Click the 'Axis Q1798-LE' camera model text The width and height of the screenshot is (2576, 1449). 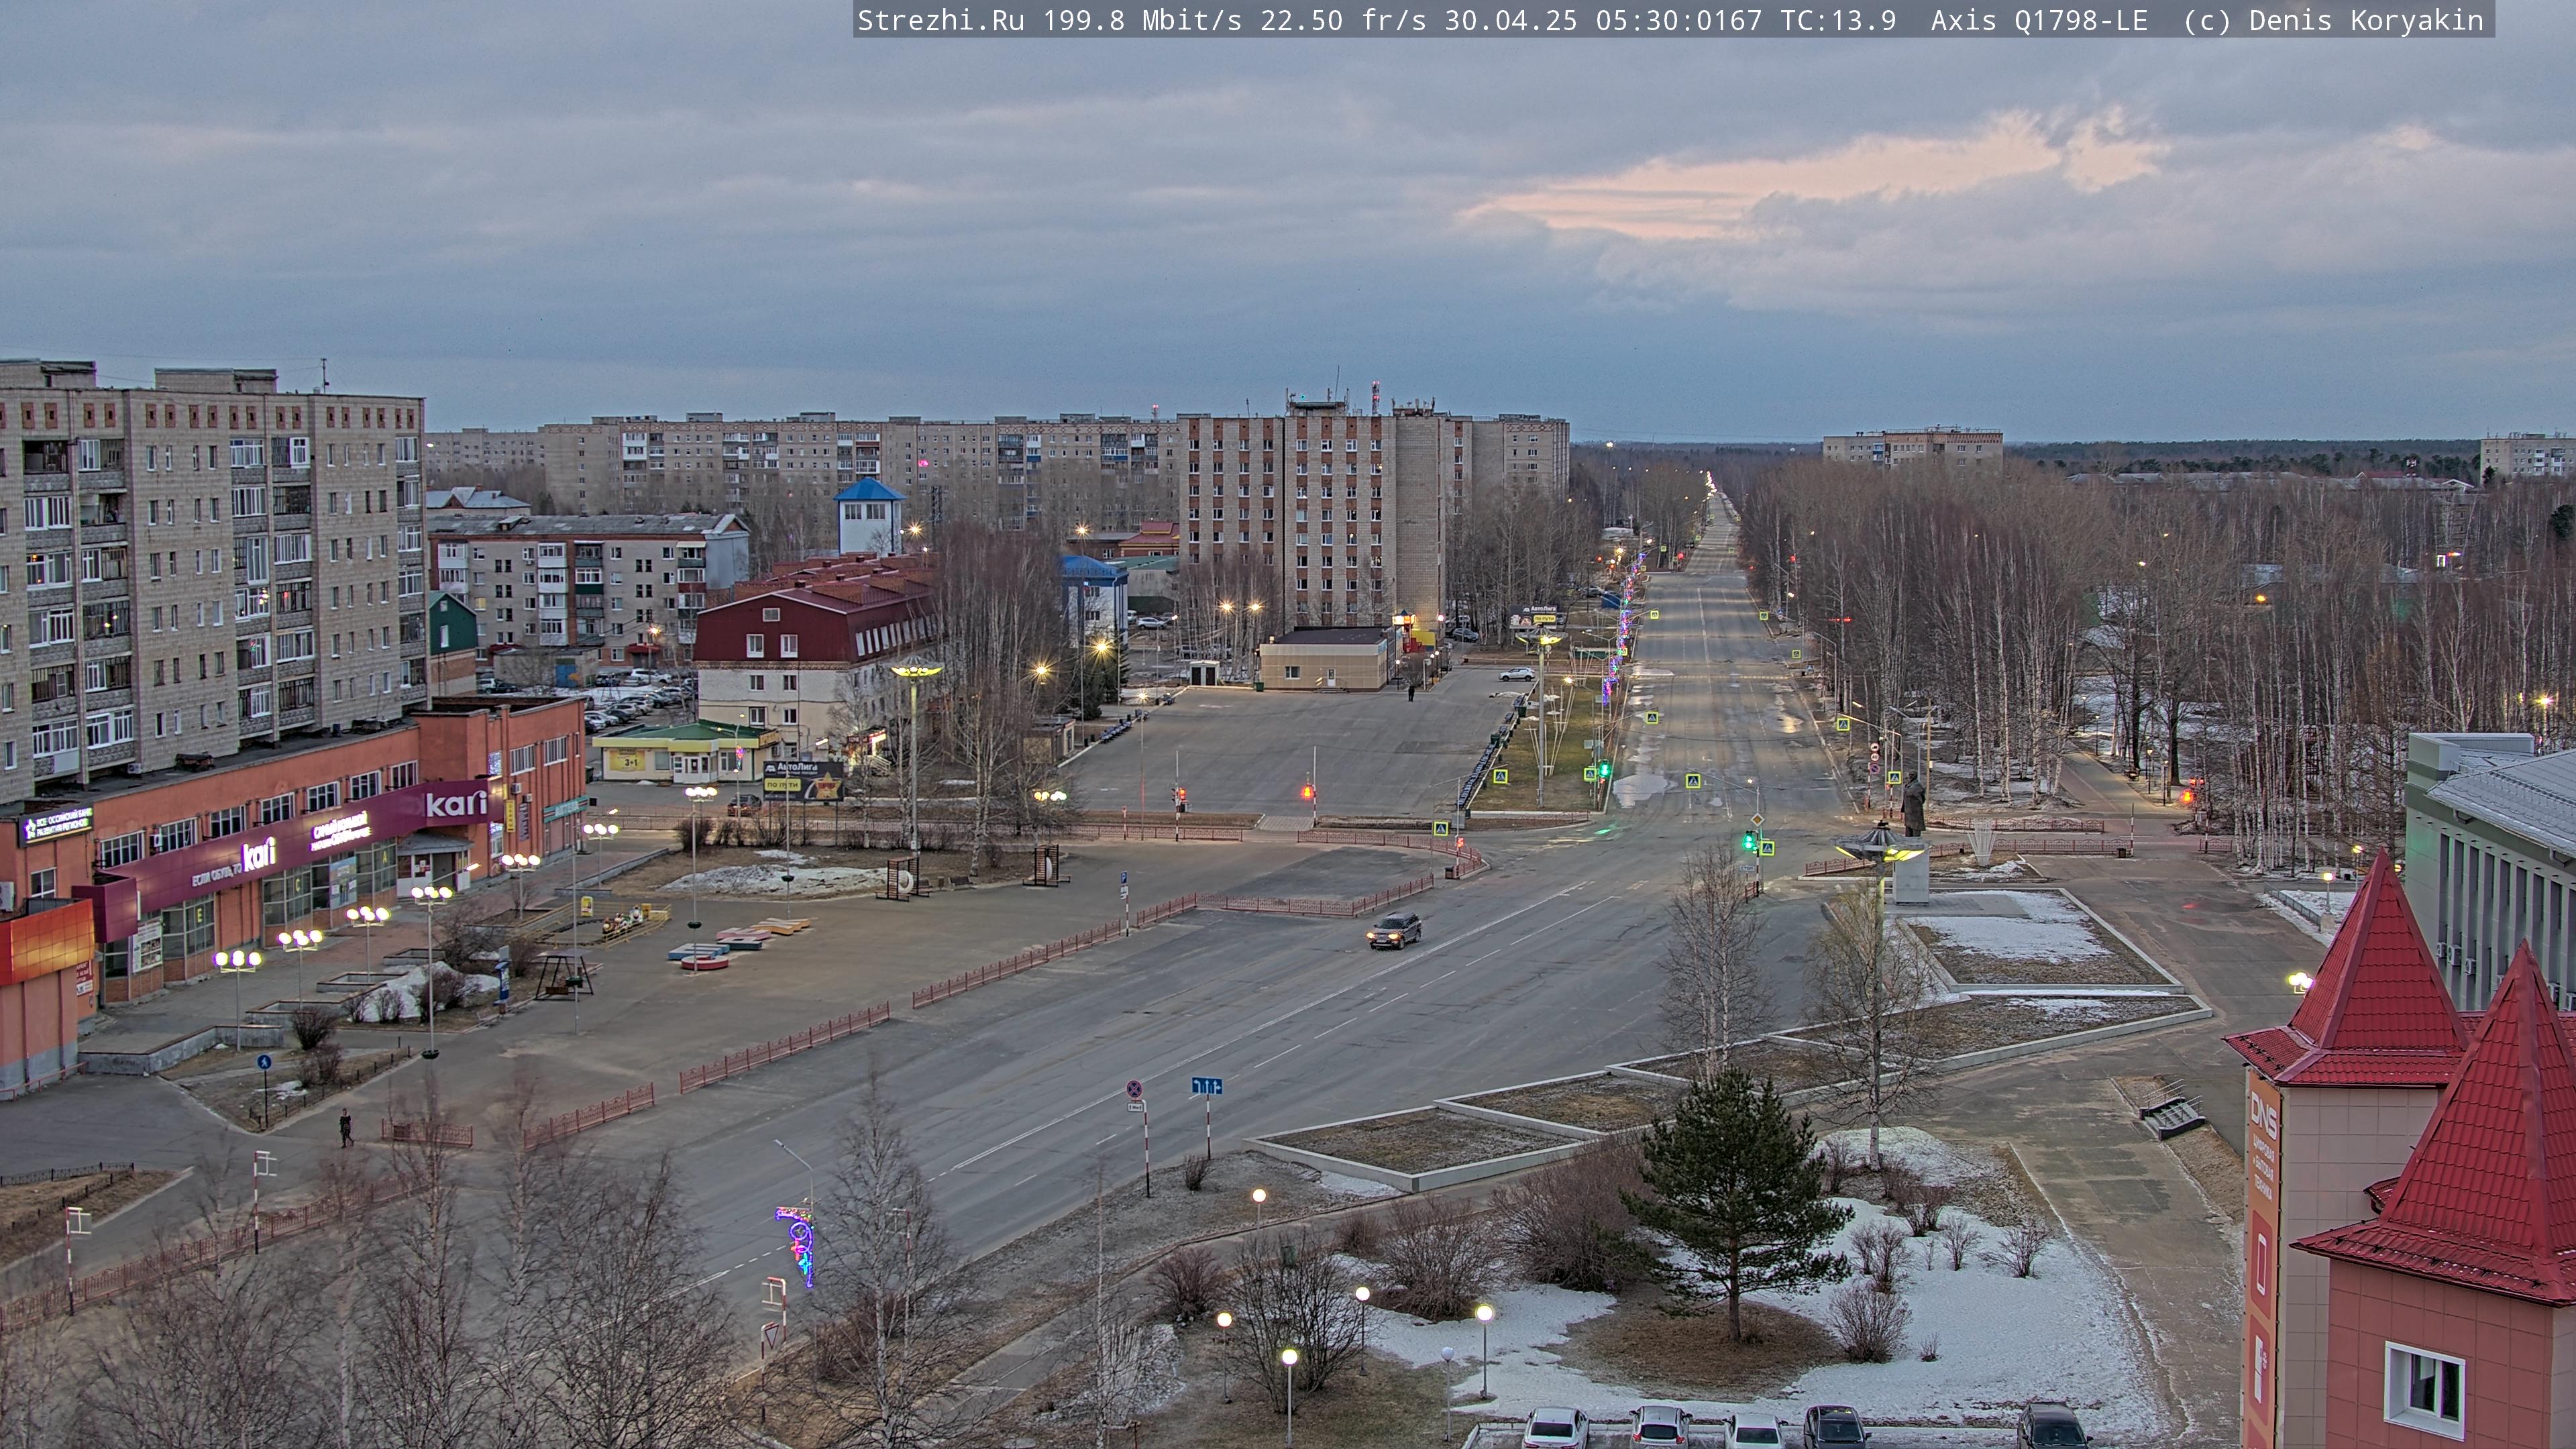(x=2039, y=21)
